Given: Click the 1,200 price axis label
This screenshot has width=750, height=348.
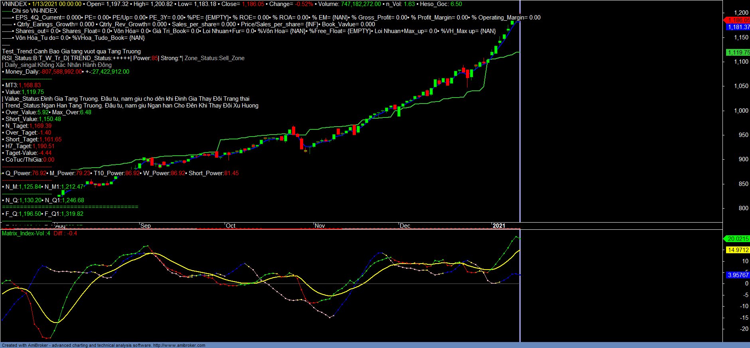Looking at the screenshot, I should coord(741,13).
